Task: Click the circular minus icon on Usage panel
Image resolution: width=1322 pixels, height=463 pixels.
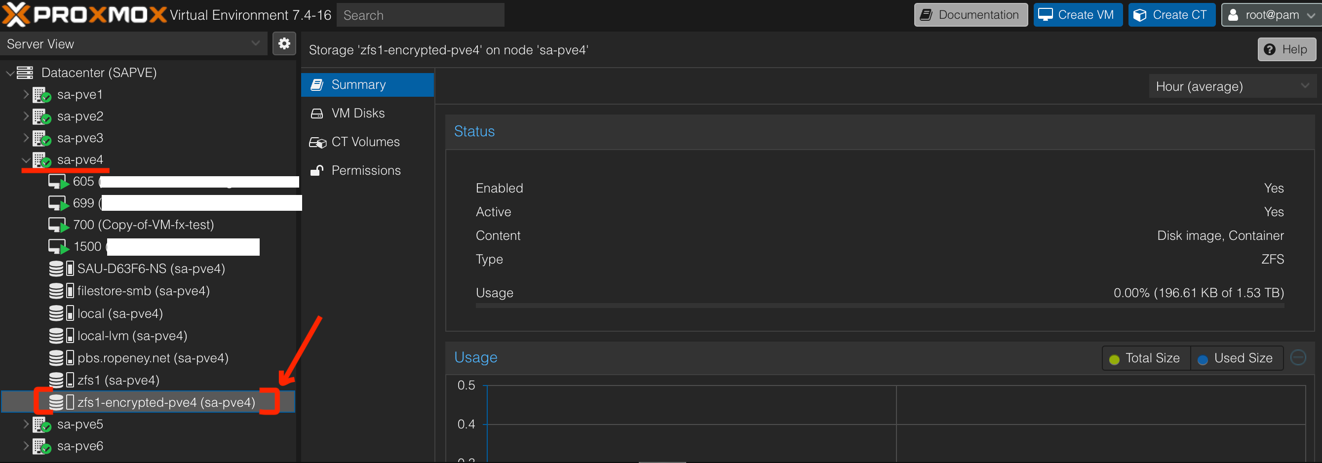Action: point(1298,358)
